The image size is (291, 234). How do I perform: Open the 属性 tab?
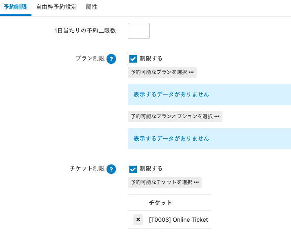tap(91, 7)
